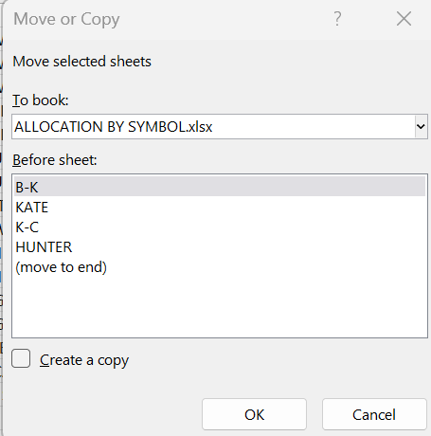Viewport: 431px width, 436px height.
Task: Close the Move or Copy dialog
Action: (404, 19)
